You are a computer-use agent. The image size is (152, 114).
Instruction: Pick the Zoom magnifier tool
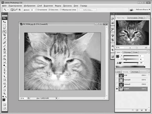(x=4, y=93)
